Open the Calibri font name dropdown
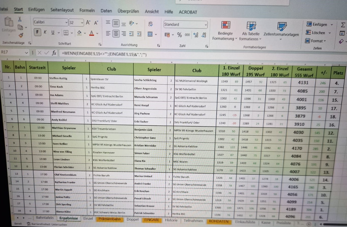Image resolution: width=347 pixels, height=227 pixels. (66, 23)
